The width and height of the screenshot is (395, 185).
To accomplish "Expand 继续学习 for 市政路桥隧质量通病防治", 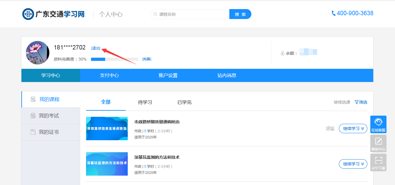I will 353,129.
